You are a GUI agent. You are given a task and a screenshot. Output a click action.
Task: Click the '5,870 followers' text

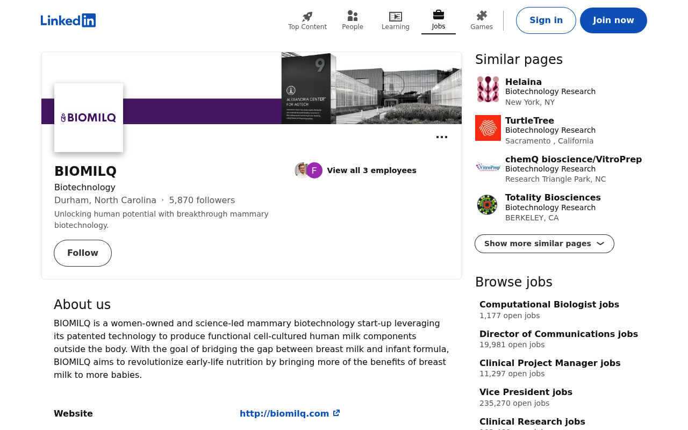(x=202, y=200)
